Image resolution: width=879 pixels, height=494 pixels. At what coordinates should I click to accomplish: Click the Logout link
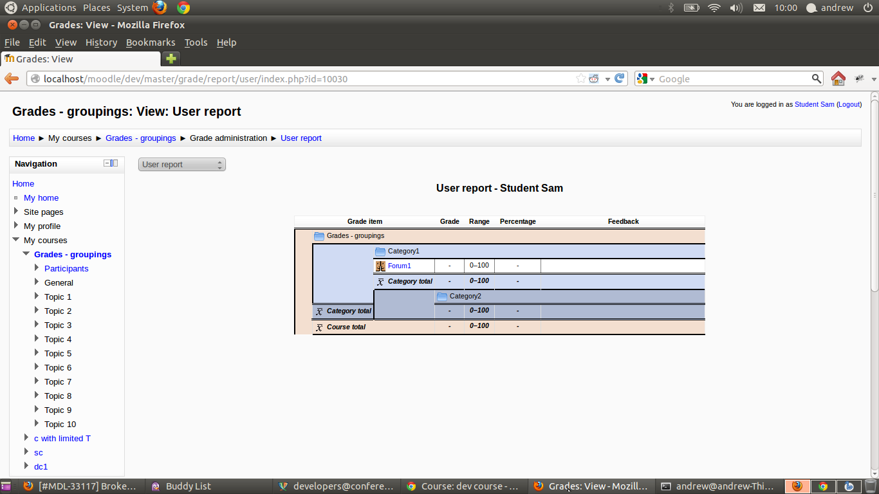[849, 104]
